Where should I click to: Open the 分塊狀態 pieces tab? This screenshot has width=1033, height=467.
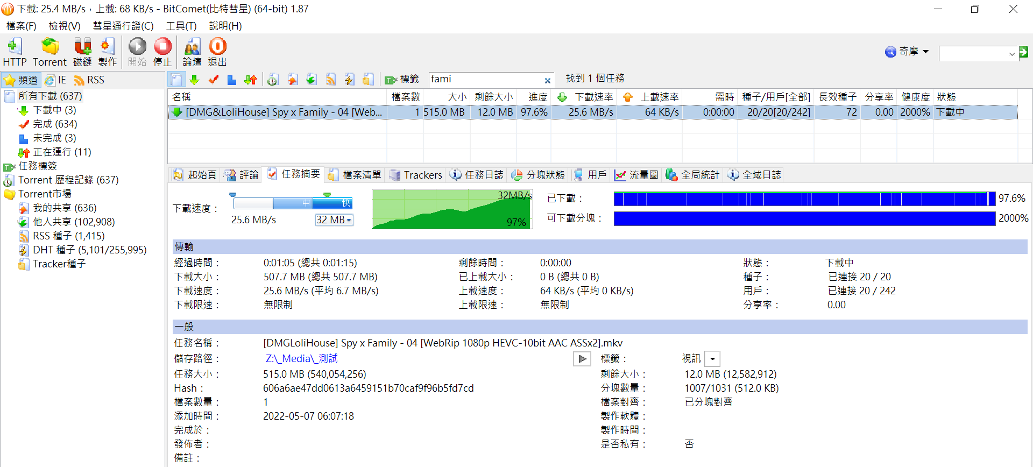click(538, 175)
